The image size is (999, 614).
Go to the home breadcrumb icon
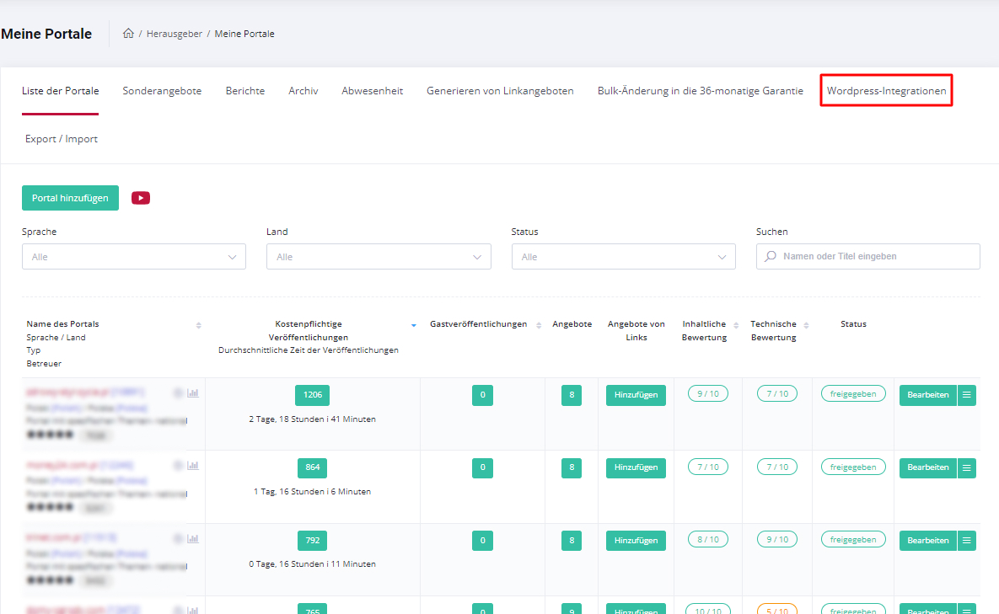coord(128,33)
